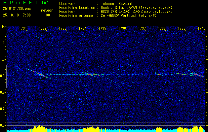The height and width of the screenshot is (132, 208).
Task: Click the meteor echo streak after 1734
Action: pyautogui.click(x=90, y=74)
